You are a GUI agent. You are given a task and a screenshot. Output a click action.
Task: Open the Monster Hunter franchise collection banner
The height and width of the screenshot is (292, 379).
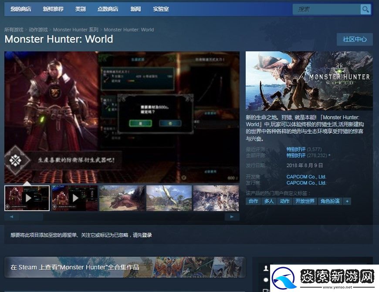point(125,267)
